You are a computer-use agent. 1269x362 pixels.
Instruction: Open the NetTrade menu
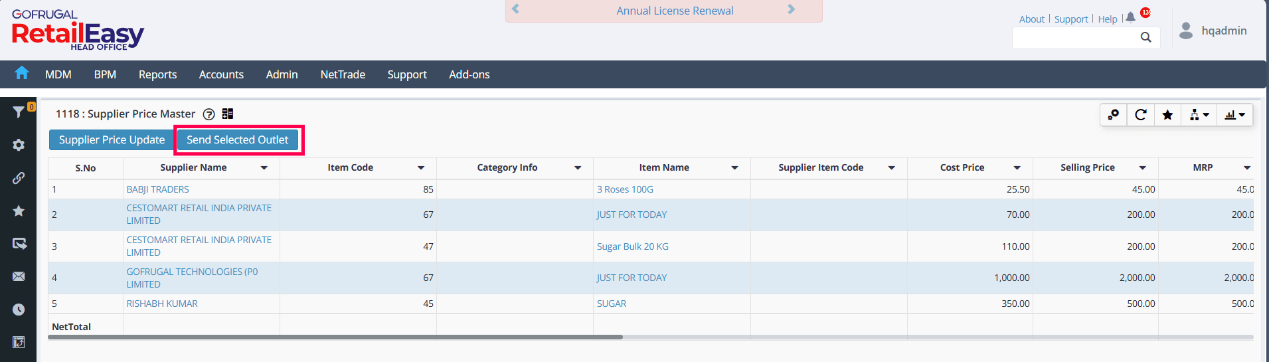tap(343, 74)
